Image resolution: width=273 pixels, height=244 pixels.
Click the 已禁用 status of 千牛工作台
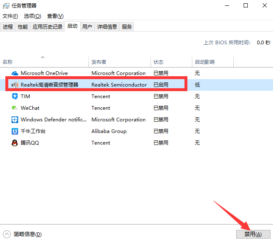tap(161, 131)
